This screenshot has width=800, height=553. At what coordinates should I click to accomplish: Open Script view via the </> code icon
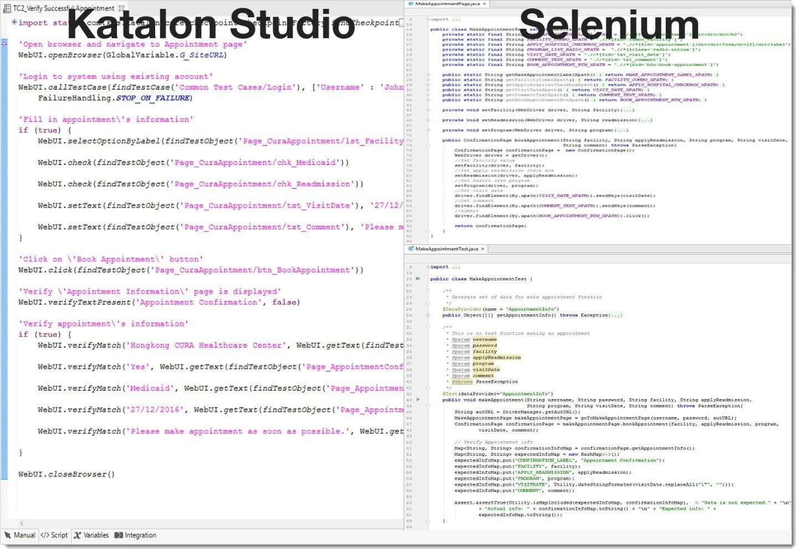[45, 535]
